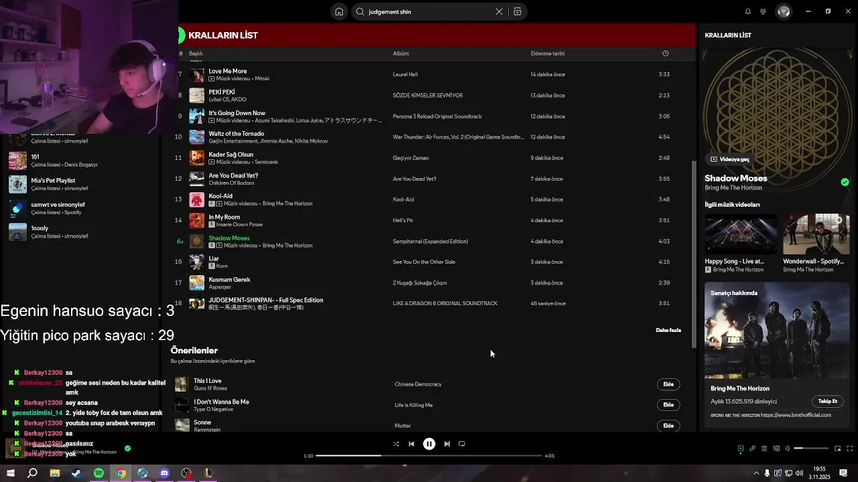Sort by 'Eklenme tarihi' column header
858x482 pixels.
548,54
